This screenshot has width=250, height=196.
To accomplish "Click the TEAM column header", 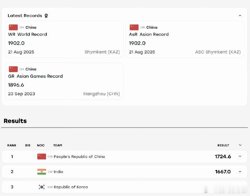I will pyautogui.click(x=58, y=145).
